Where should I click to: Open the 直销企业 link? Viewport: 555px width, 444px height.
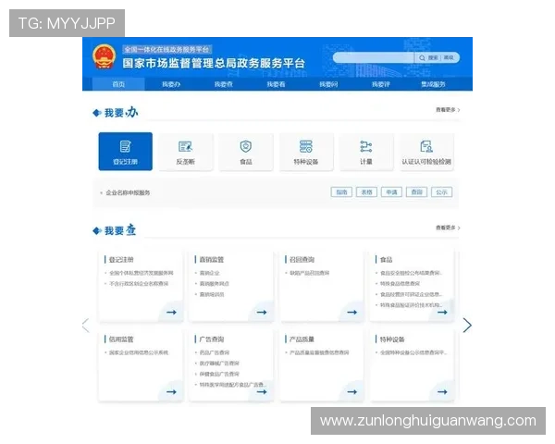pos(210,273)
